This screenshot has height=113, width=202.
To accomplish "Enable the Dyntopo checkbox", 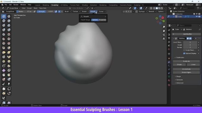I will click(x=137, y=12).
